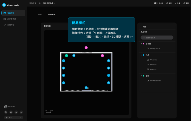Open 創作者資訊 in the sidebar

(x=12, y=19)
